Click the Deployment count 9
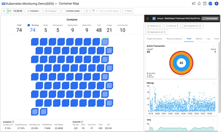This screenshot has width=221, height=132. pyautogui.click(x=73, y=30)
